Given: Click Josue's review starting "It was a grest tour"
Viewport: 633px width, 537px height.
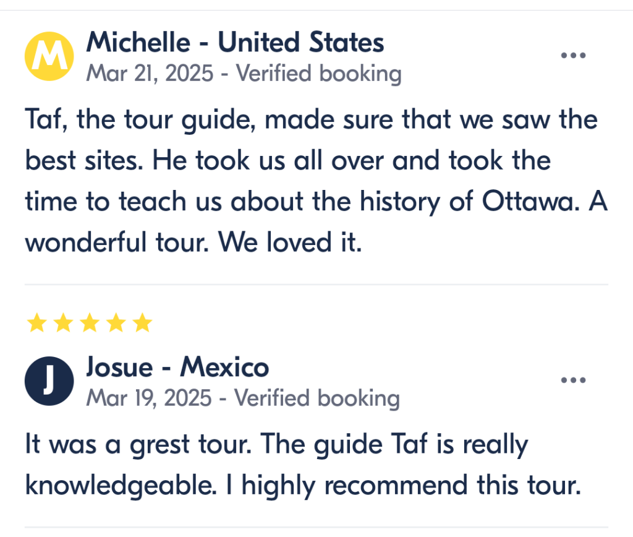Looking at the screenshot, I should tap(303, 465).
